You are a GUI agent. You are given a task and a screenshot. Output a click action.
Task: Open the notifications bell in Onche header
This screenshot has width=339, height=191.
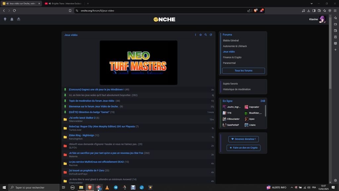point(12,19)
